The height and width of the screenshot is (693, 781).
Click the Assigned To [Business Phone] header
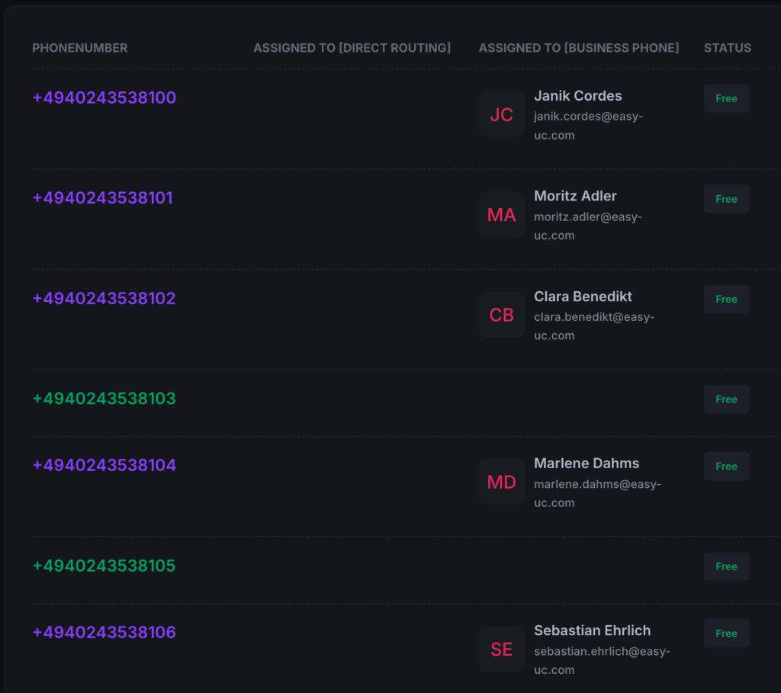point(578,48)
